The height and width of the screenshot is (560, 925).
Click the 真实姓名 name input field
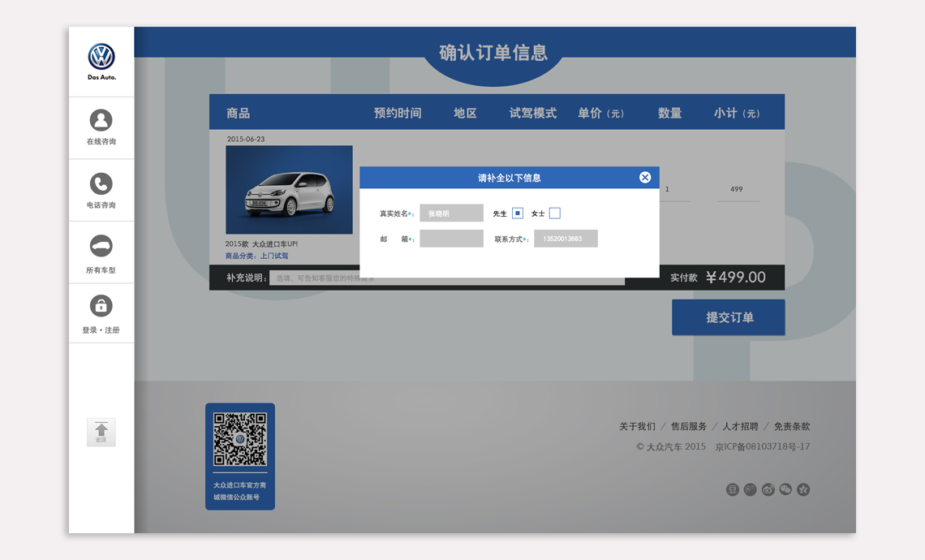(x=451, y=213)
